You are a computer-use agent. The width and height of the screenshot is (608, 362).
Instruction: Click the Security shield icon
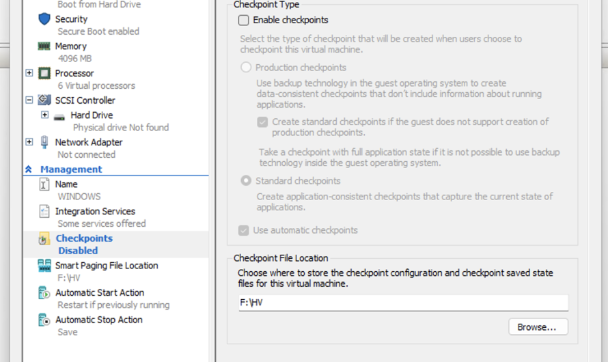click(x=44, y=19)
